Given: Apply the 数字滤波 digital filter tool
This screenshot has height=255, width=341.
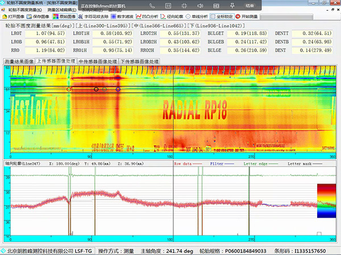Looking at the screenshot, I should coord(122,16).
